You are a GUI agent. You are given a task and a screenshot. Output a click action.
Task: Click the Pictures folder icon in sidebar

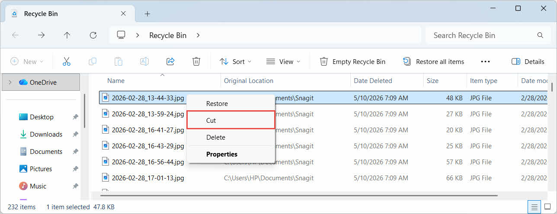23,169
